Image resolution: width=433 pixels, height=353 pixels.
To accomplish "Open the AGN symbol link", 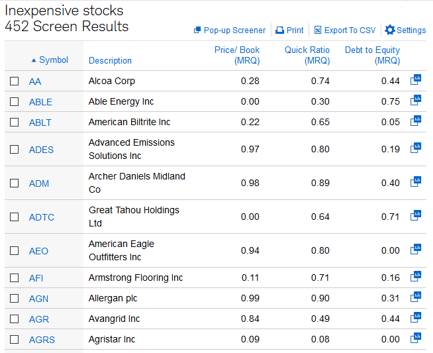I will click(38, 299).
